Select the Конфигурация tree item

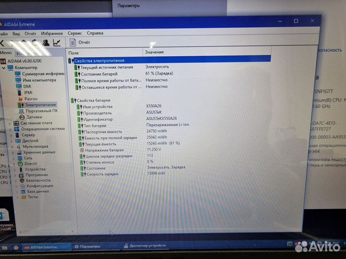(x=37, y=186)
